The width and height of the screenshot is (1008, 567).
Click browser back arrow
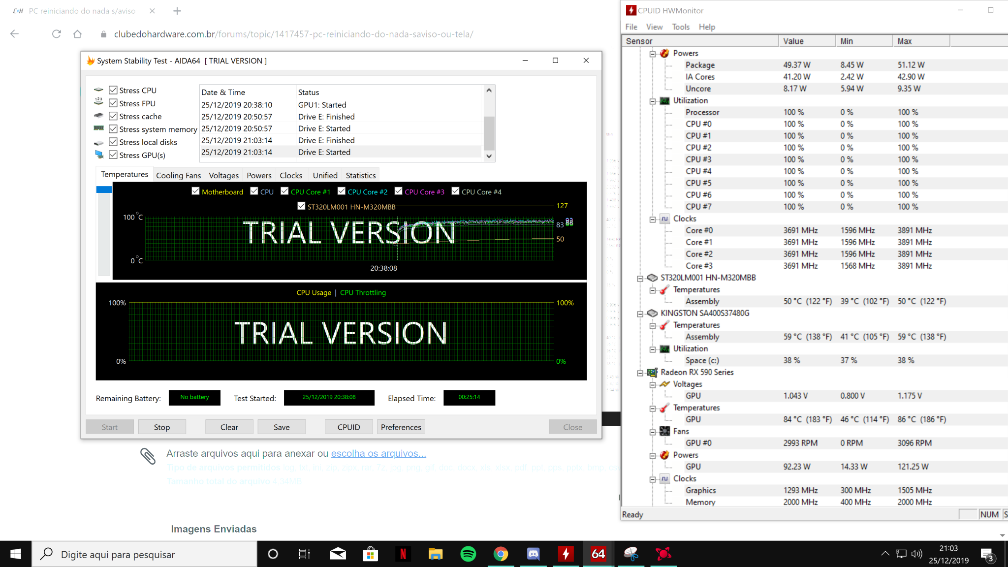tap(14, 34)
